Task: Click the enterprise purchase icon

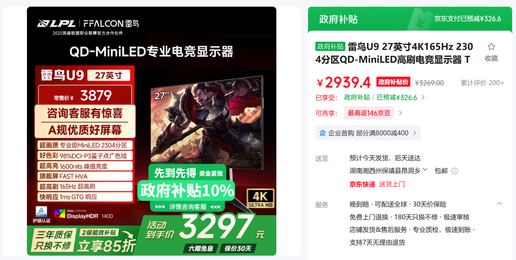Action: coord(322,133)
